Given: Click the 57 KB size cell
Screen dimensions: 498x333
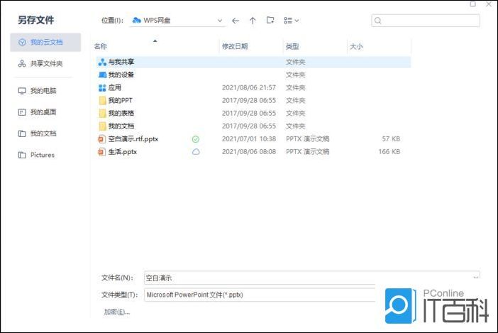Looking at the screenshot, I should click(x=391, y=139).
